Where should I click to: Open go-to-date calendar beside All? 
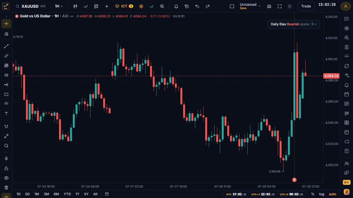tap(107, 194)
